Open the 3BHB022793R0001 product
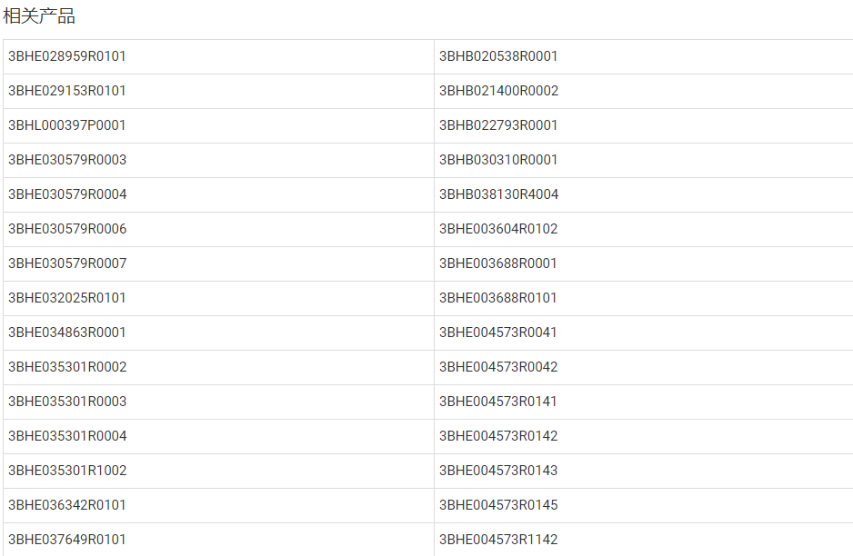Screen dimensions: 853x556 [x=498, y=125]
